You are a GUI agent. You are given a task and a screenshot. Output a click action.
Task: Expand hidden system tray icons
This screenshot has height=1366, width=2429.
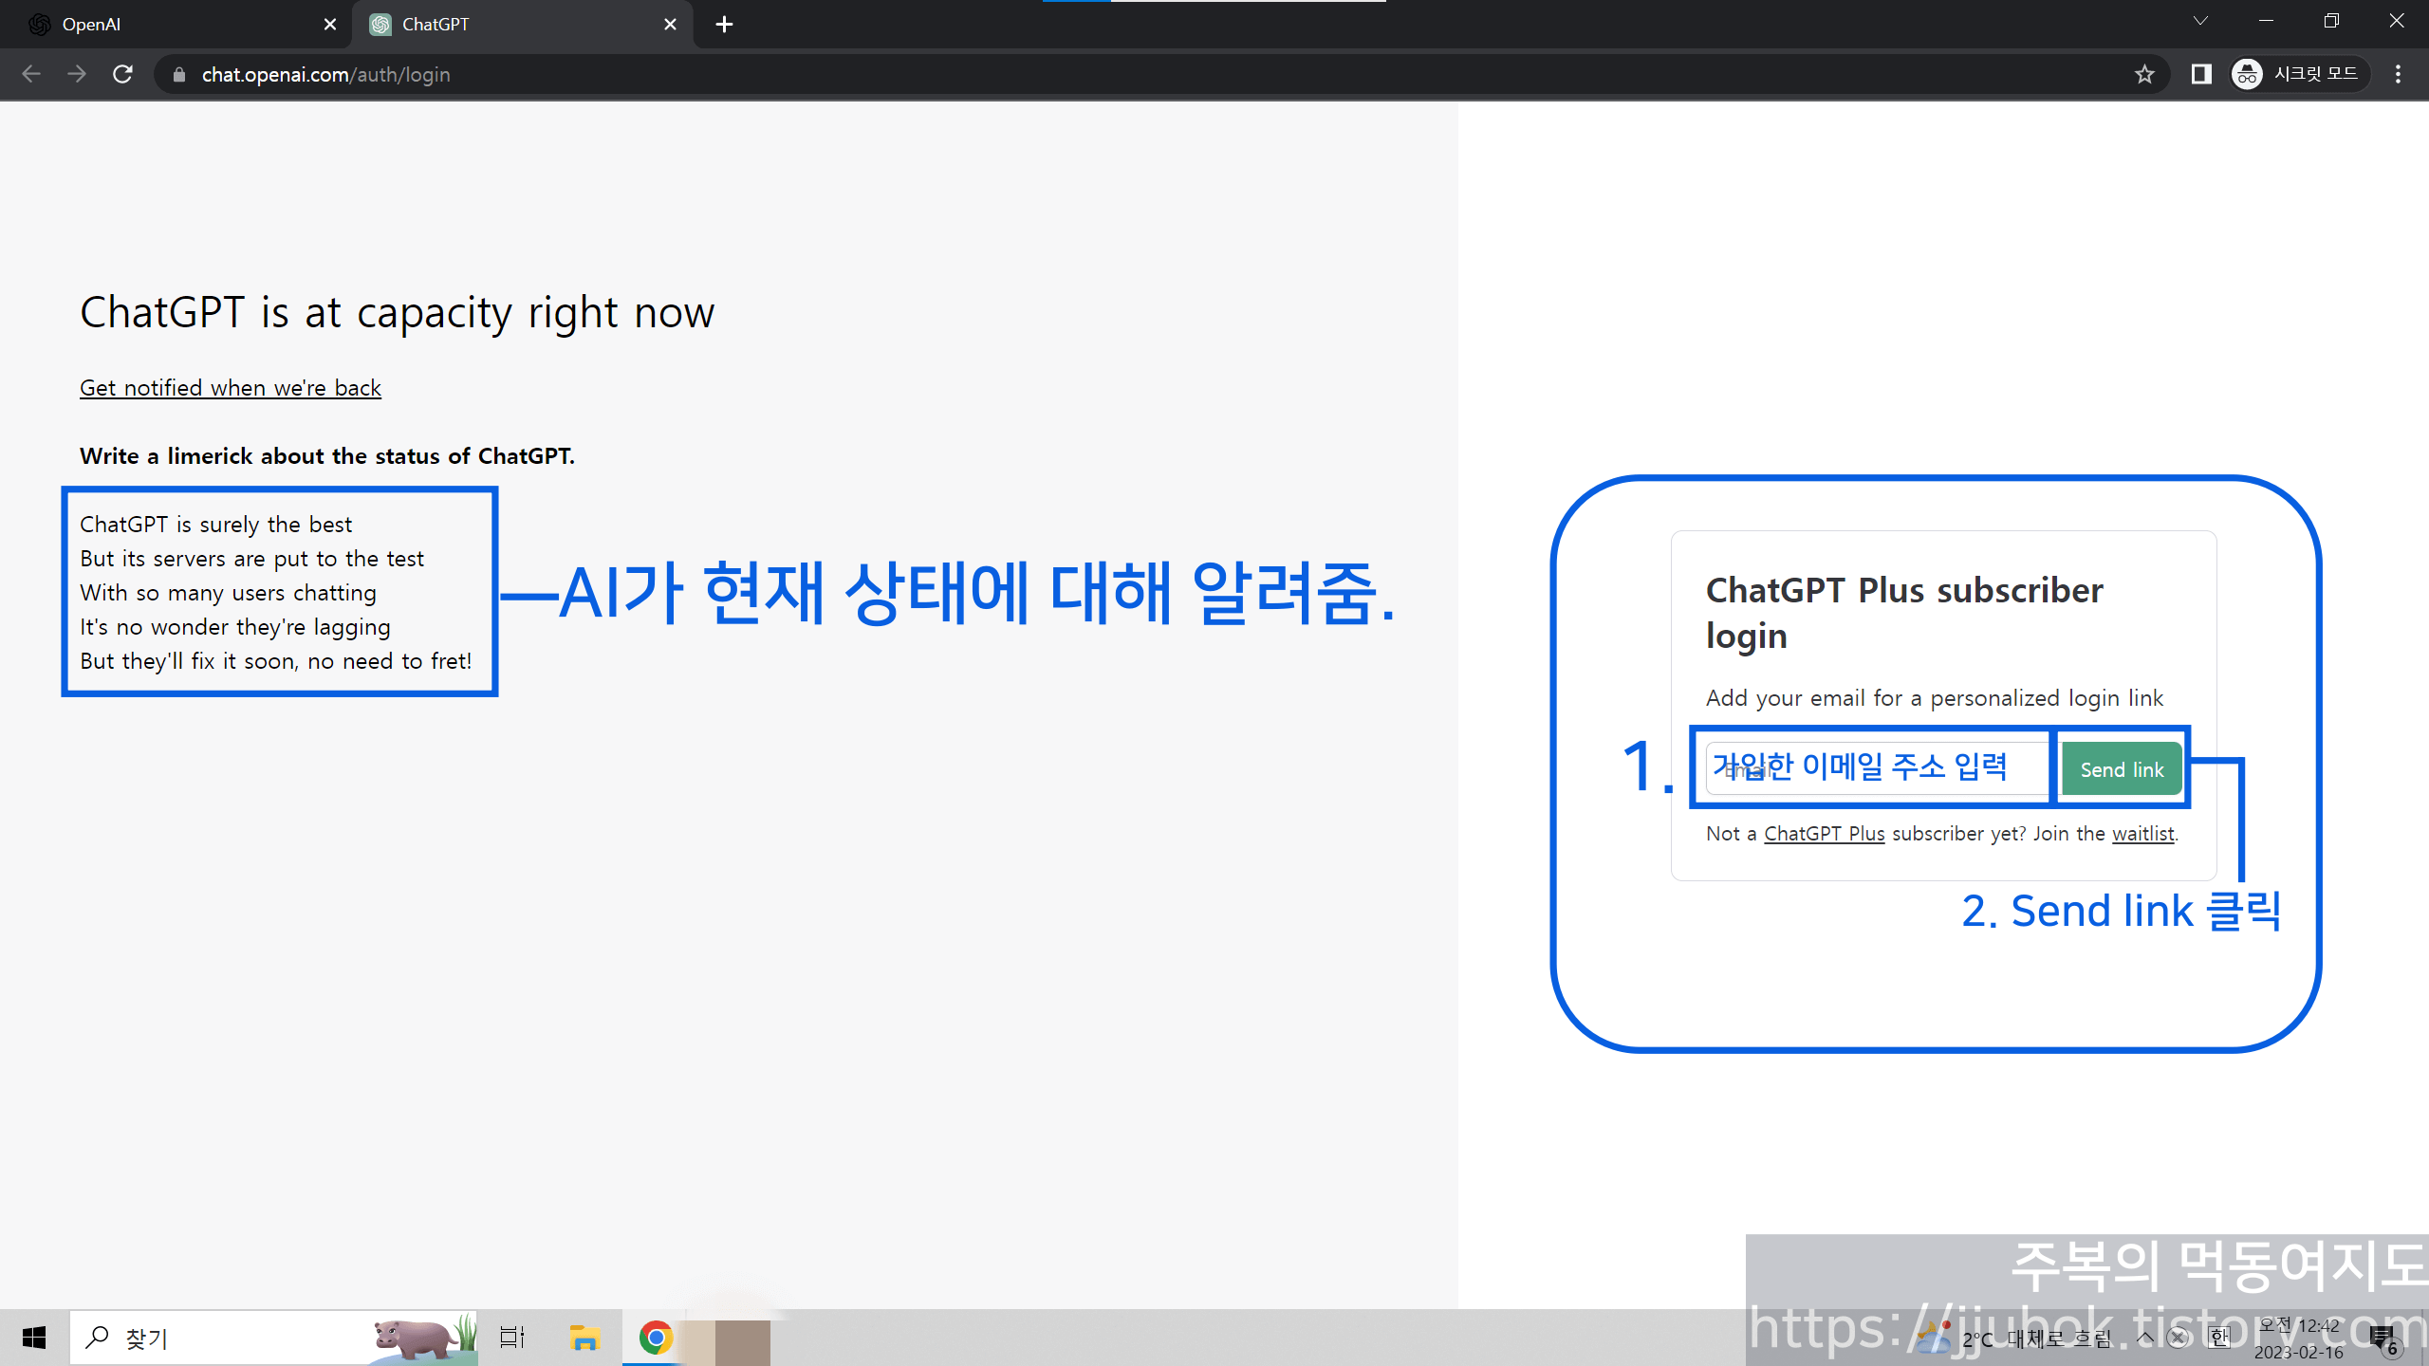coord(2144,1338)
